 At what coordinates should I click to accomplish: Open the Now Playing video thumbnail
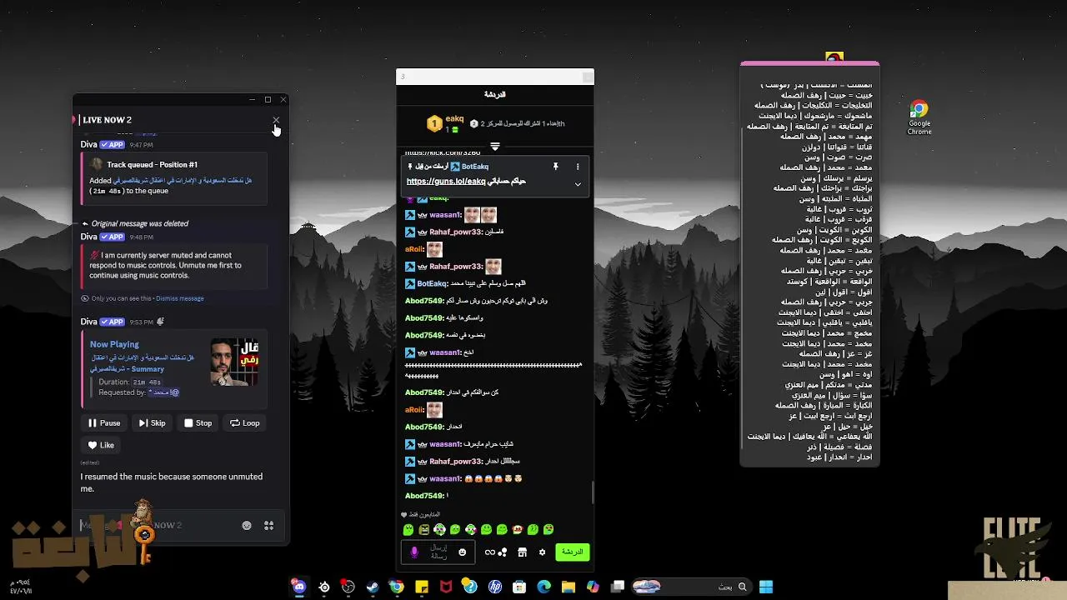pyautogui.click(x=234, y=362)
